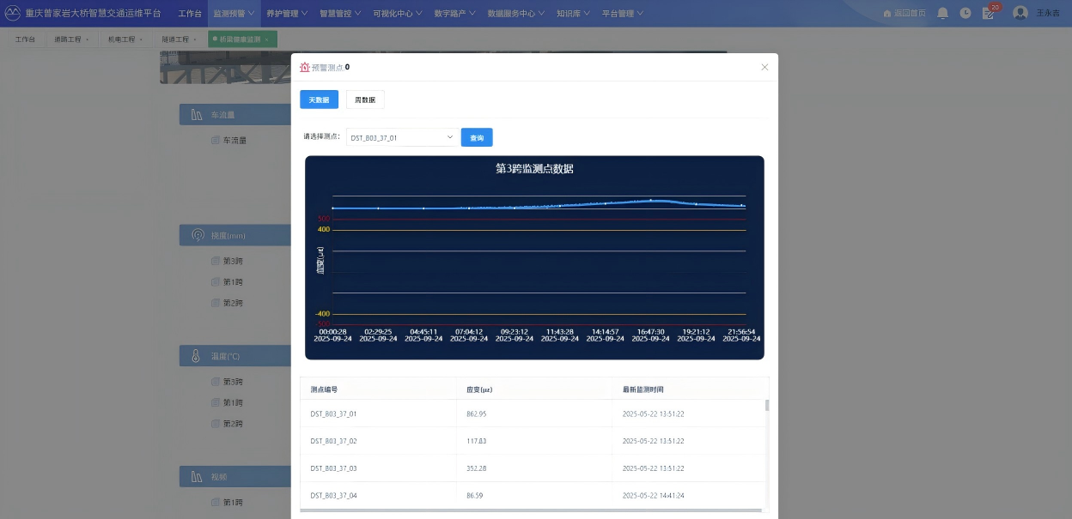Screen dimensions: 1072x519
Task: Click the house icon beside 返回首页
Action: 887,14
